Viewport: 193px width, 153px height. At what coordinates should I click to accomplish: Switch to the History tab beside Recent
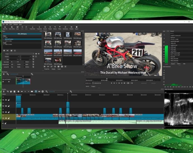click(x=179, y=64)
